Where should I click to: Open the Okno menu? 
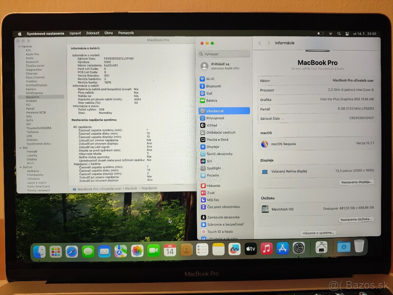[109, 33]
